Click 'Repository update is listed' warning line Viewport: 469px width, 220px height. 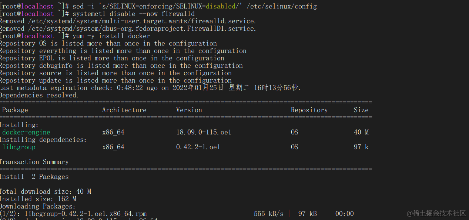pyautogui.click(x=116, y=80)
